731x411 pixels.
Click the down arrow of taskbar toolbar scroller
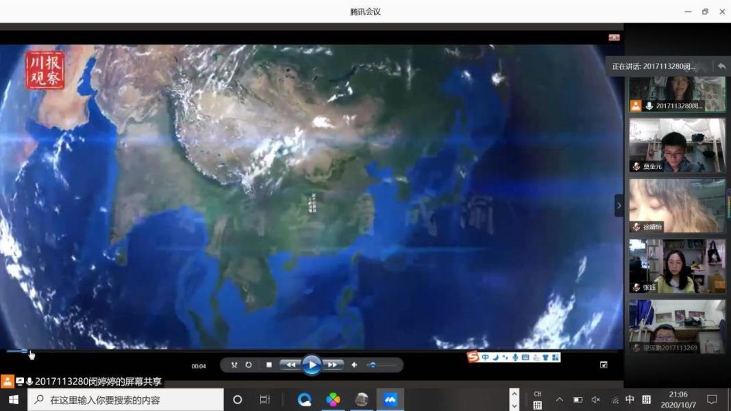(515, 406)
